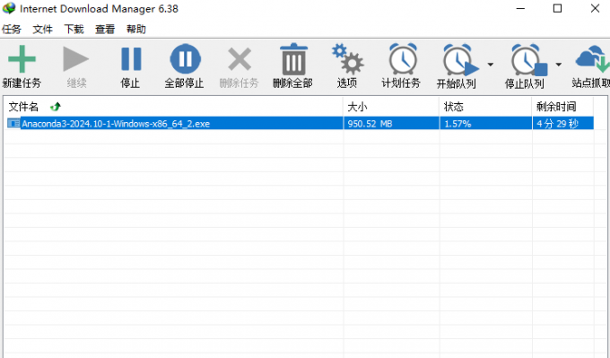Open 计划任务 alarm clock icon
Viewport: 610px width, 358px height.
pyautogui.click(x=403, y=59)
